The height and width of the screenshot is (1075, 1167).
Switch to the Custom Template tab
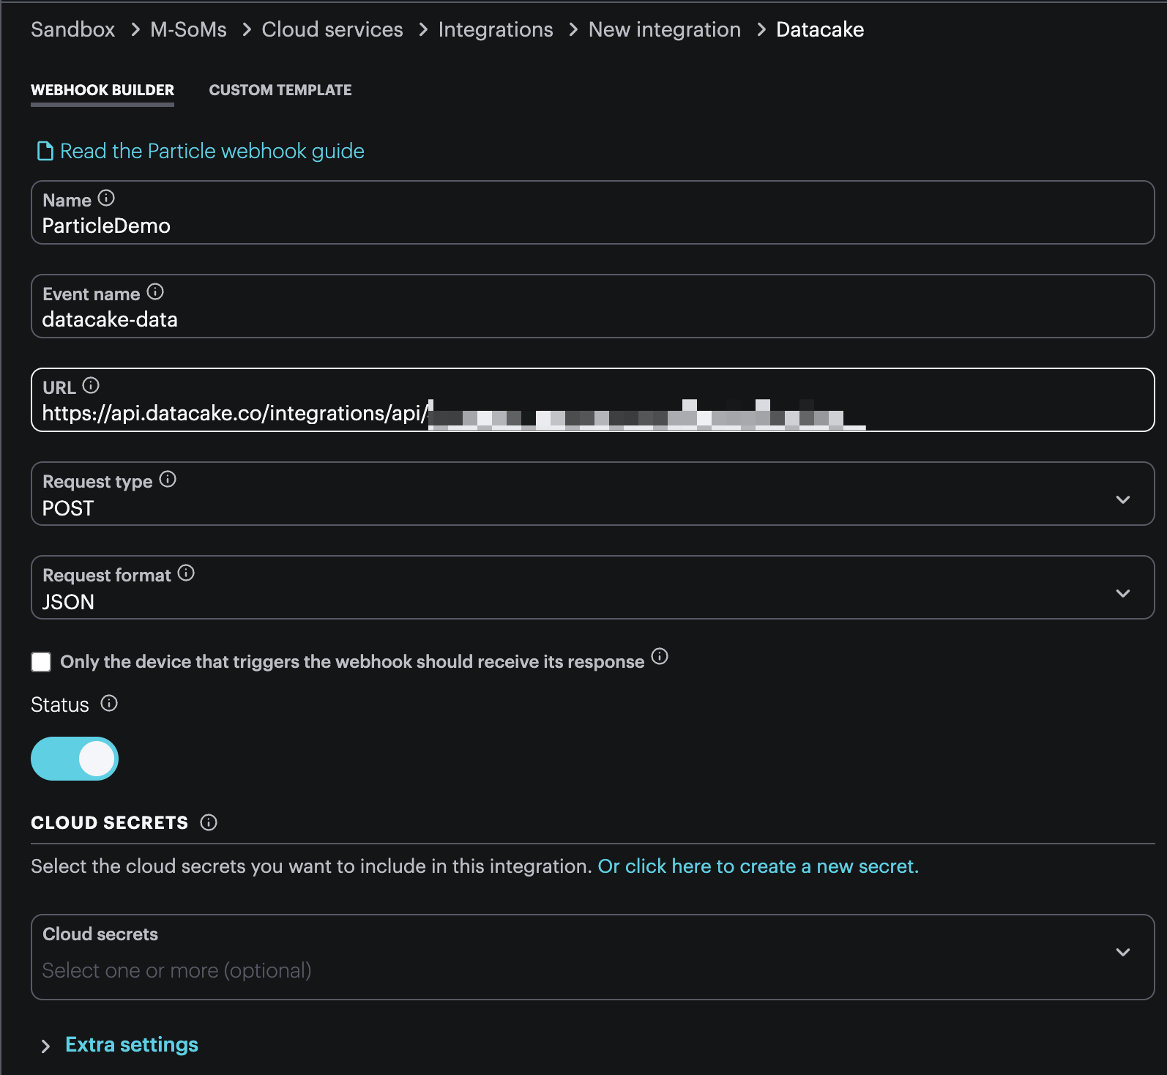tap(280, 90)
